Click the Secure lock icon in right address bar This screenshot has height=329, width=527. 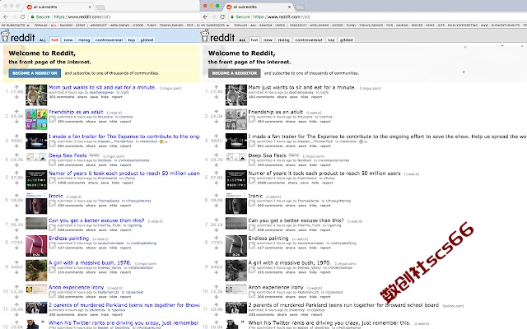(232, 16)
